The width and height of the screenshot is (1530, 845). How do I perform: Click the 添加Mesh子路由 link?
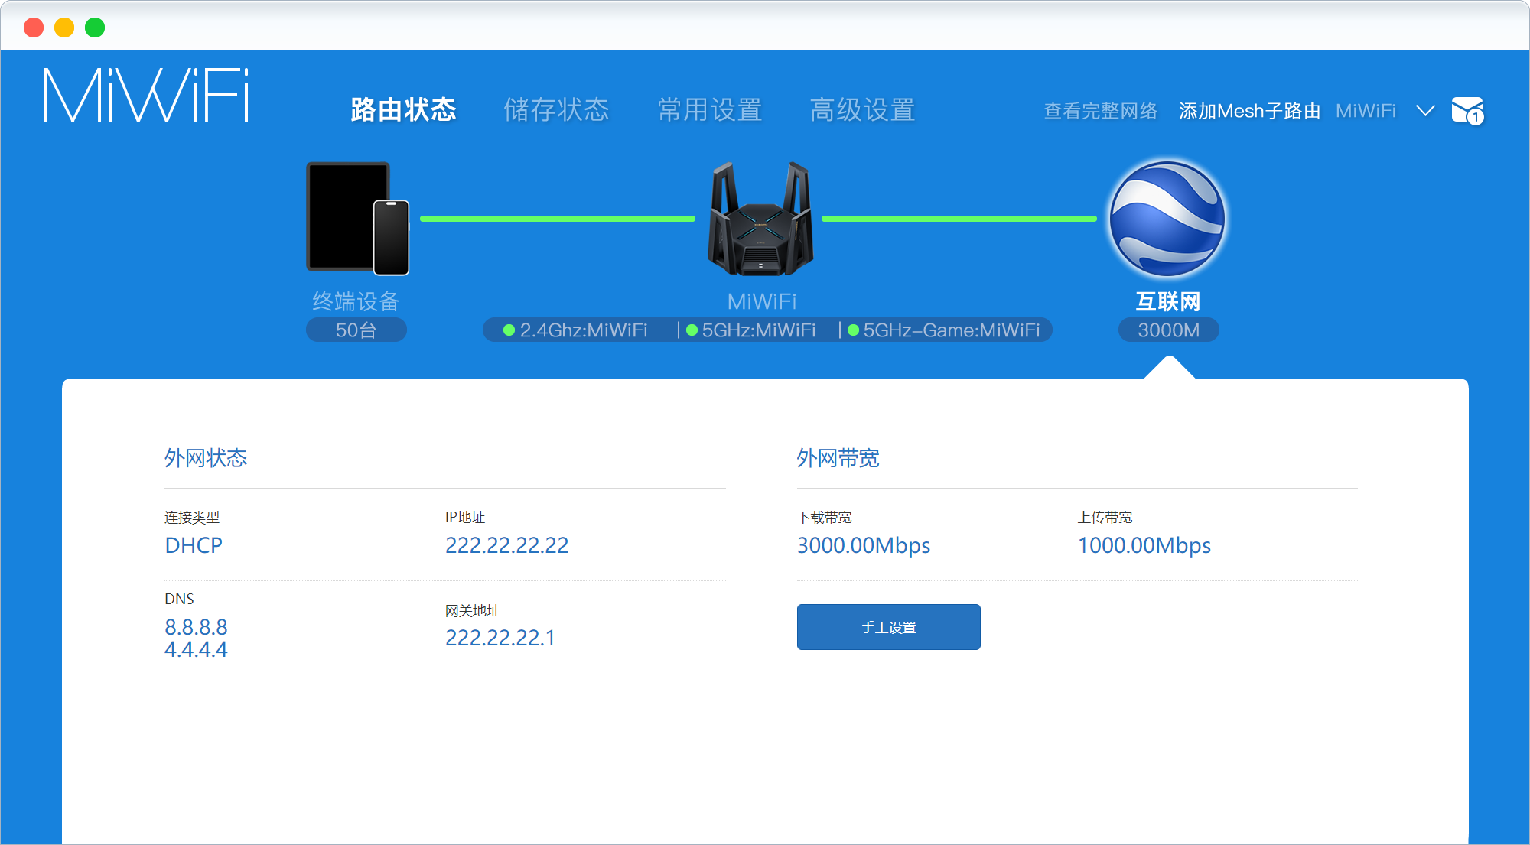click(1249, 111)
